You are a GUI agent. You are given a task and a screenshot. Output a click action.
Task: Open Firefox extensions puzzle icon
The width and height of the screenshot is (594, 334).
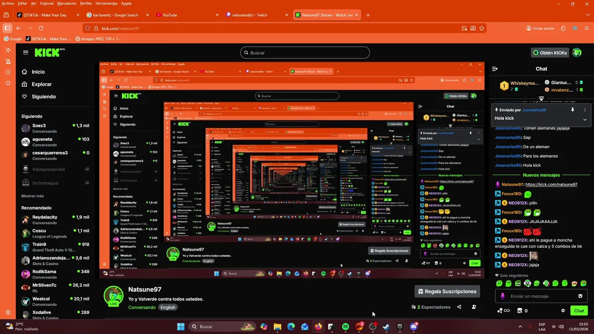[x=563, y=28]
